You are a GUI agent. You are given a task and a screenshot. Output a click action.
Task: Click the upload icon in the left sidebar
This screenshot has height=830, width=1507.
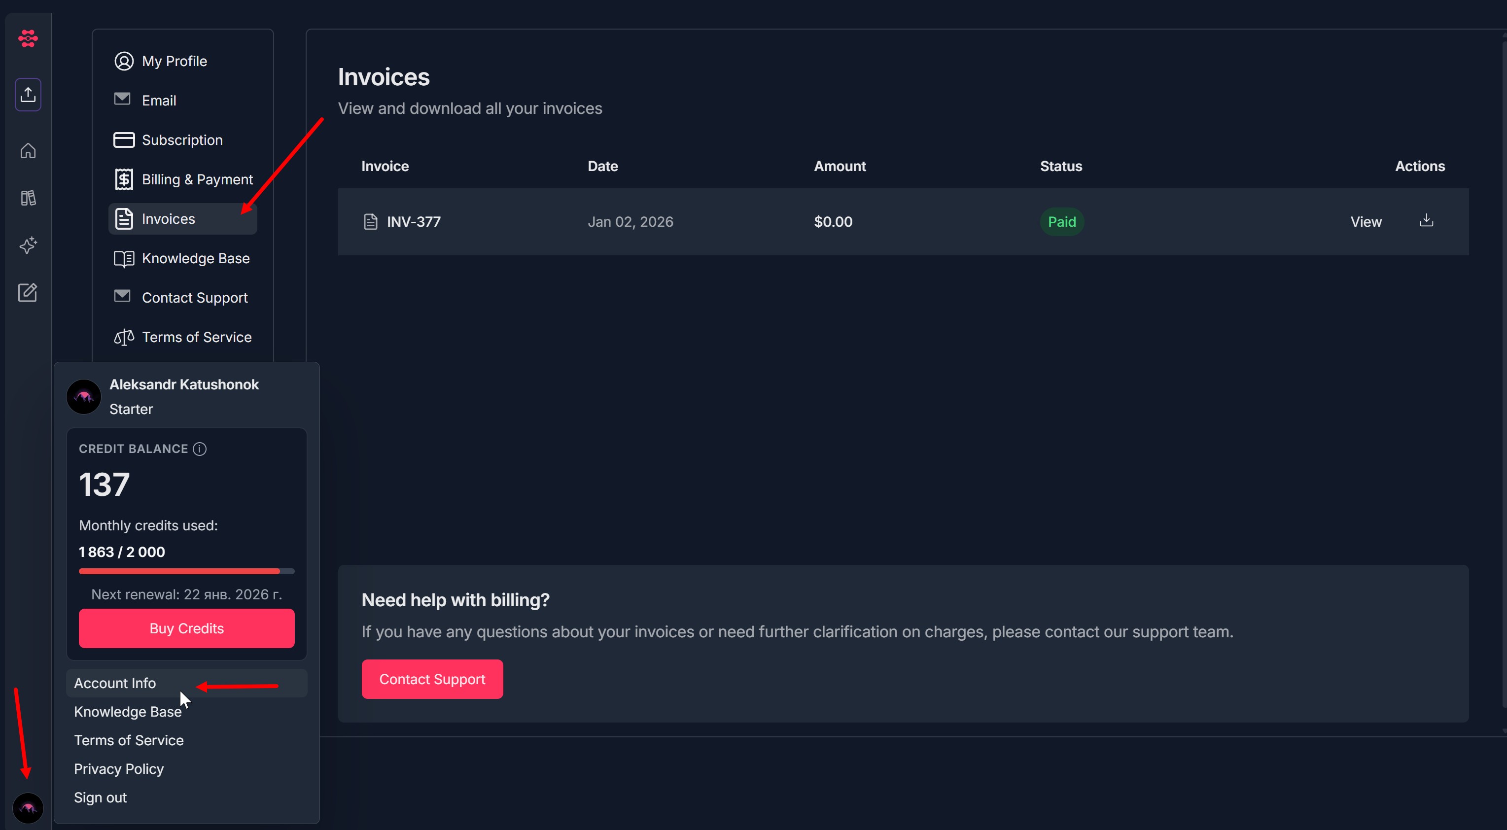(x=28, y=94)
